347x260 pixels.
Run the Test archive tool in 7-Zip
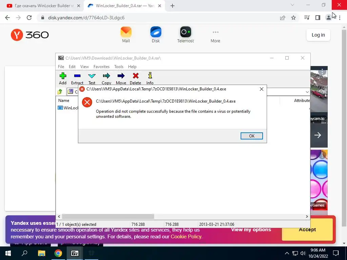click(x=91, y=79)
